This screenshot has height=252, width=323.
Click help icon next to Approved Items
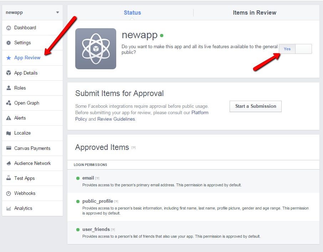(133, 148)
